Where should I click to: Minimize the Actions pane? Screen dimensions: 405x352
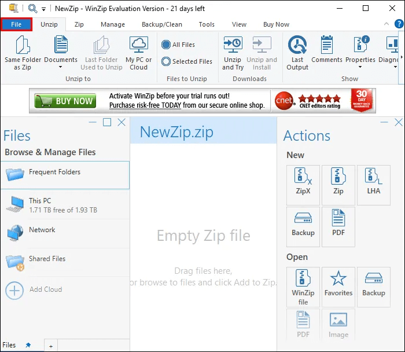[384, 122]
